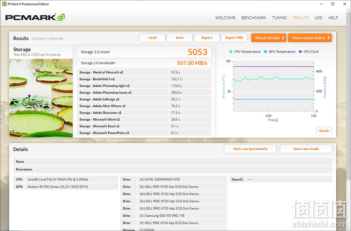Click the PCMark 8 title bar app icon
The image size is (351, 231).
(4, 4)
